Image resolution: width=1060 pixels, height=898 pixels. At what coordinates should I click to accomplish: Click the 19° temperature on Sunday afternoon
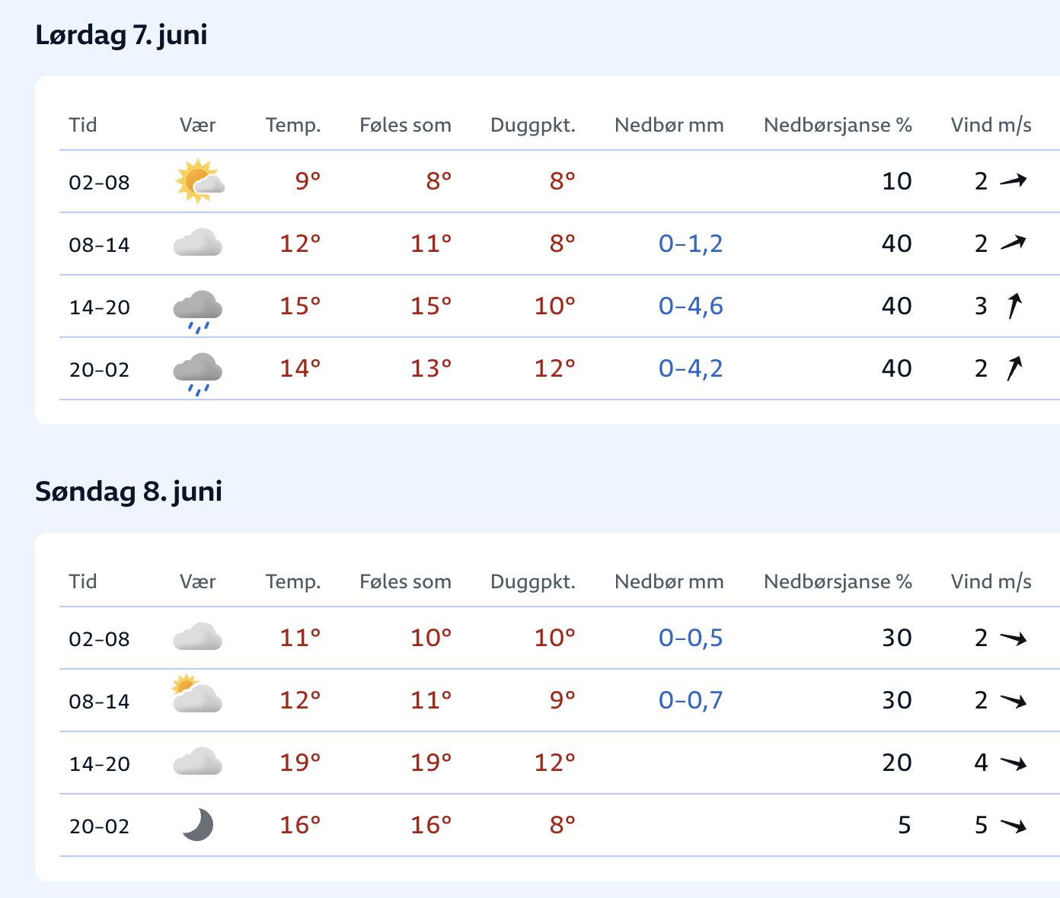click(x=300, y=763)
